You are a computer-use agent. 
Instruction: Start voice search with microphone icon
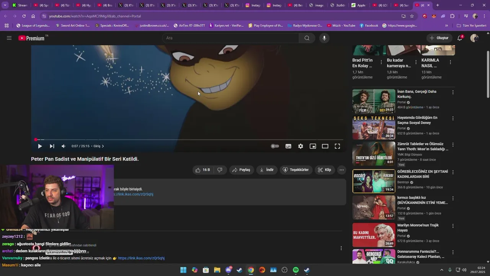[x=324, y=38]
